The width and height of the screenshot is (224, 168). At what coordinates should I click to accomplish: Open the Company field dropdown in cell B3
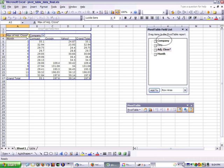[x=43, y=35]
